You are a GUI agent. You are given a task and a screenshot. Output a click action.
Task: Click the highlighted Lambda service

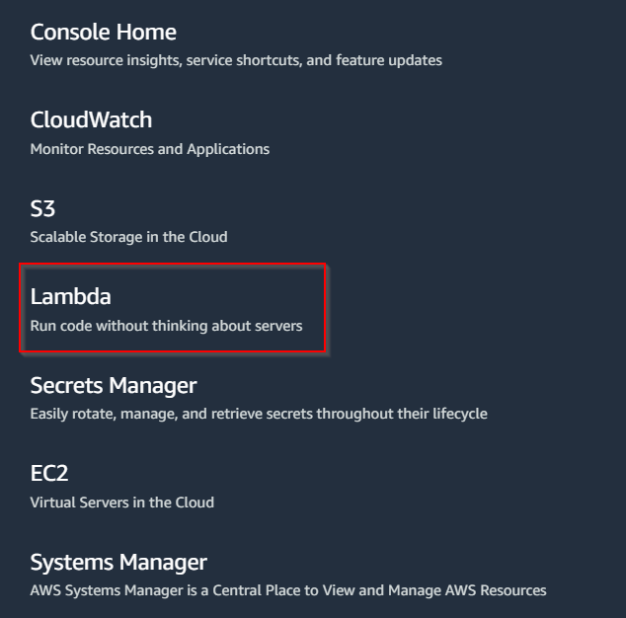click(173, 307)
